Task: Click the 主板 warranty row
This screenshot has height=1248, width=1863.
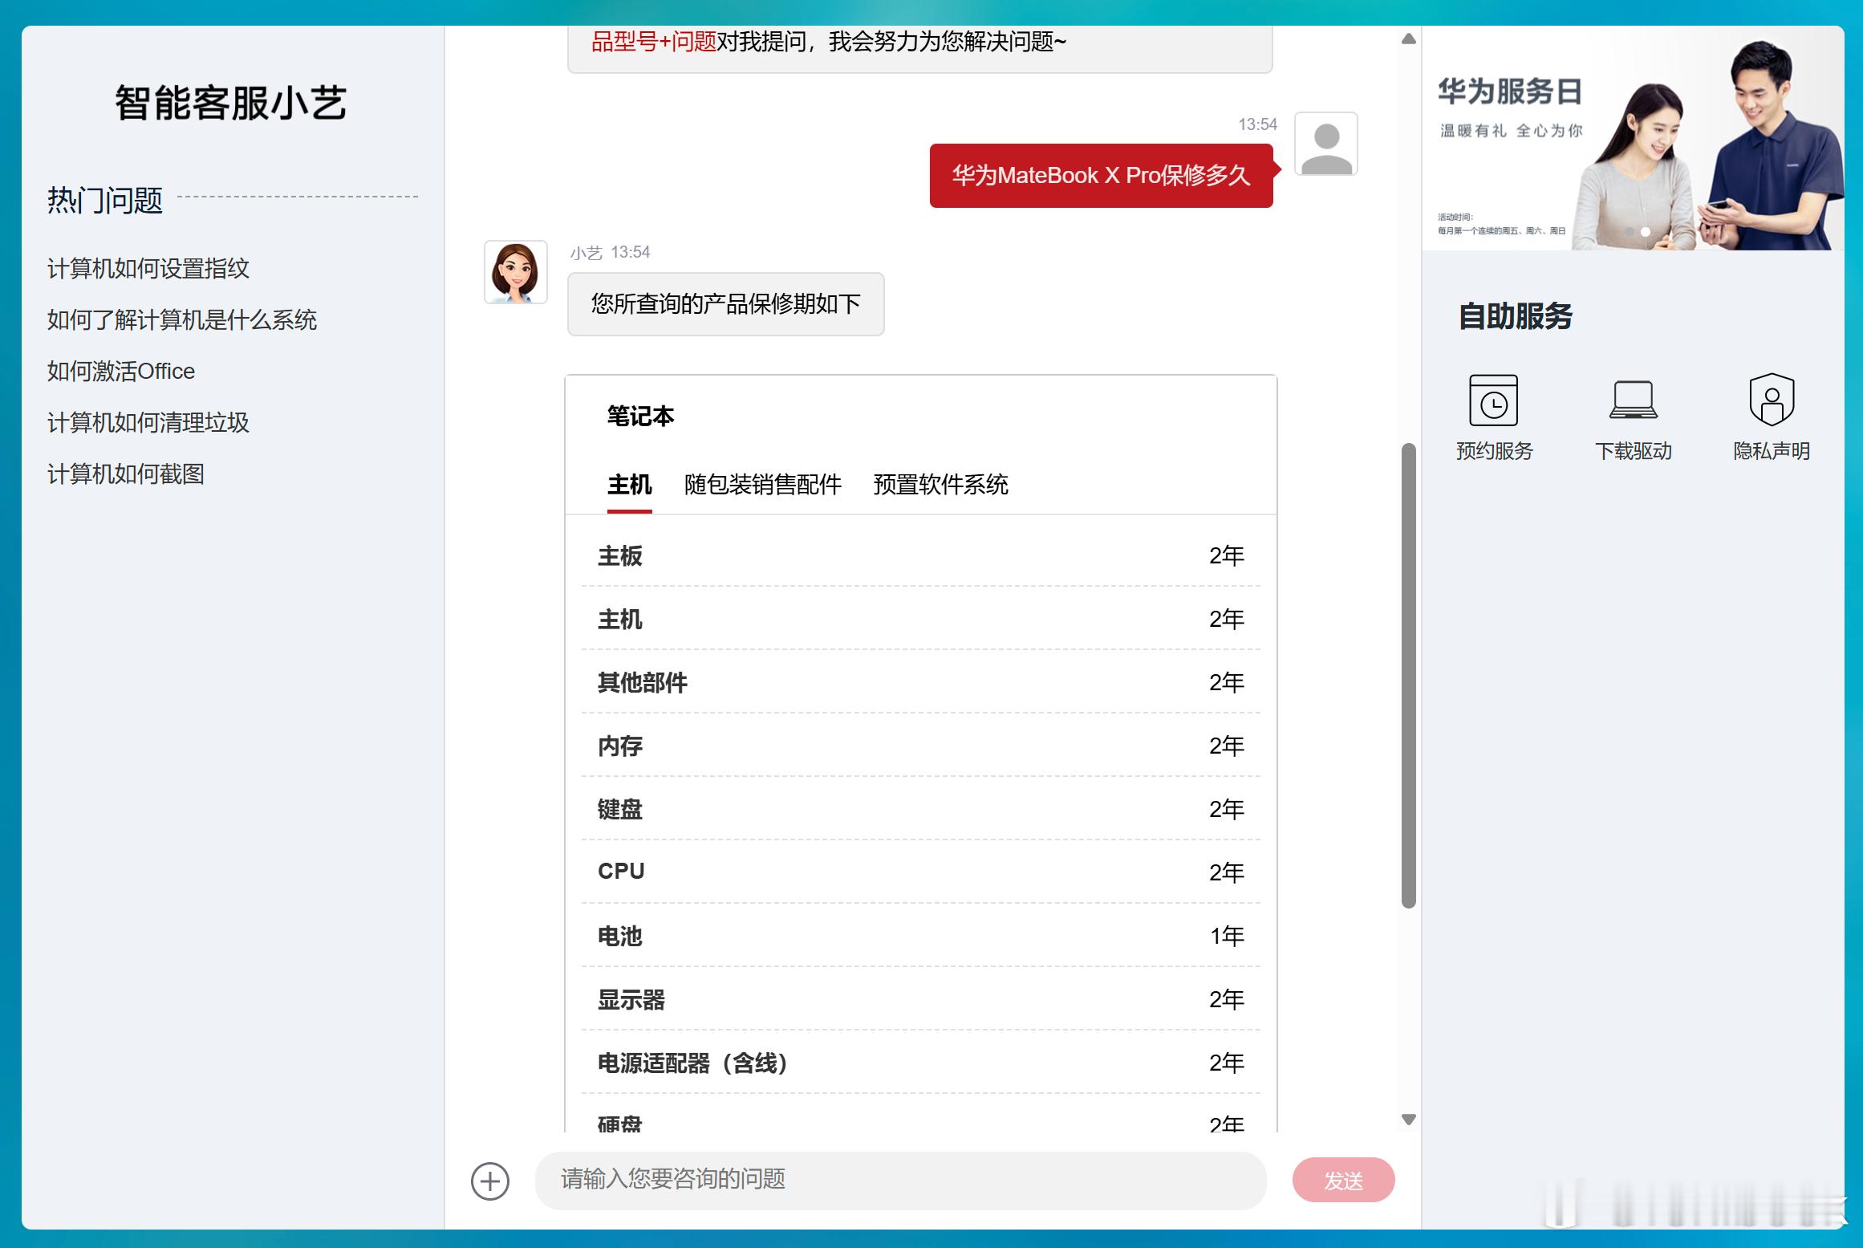Action: [x=921, y=555]
